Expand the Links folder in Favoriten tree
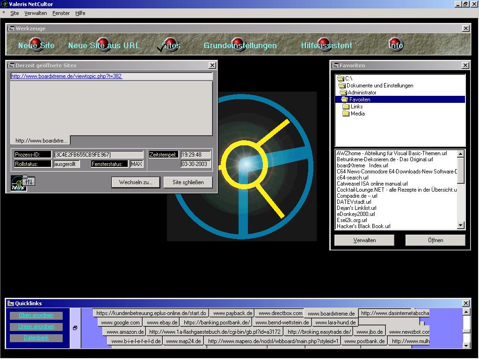Viewport: 479px width, 359px height. point(356,107)
